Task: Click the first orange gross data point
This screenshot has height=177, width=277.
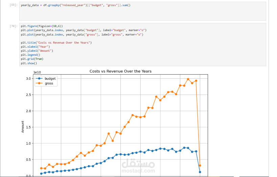Action: pos(41,168)
